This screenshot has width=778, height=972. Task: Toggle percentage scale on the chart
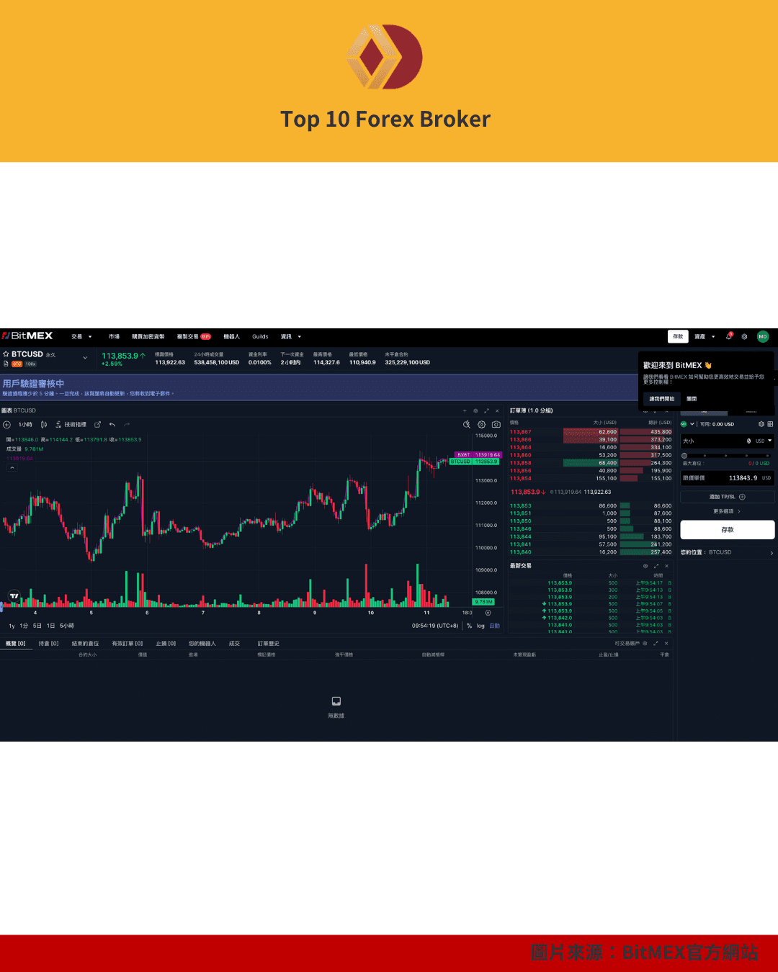pos(469,626)
